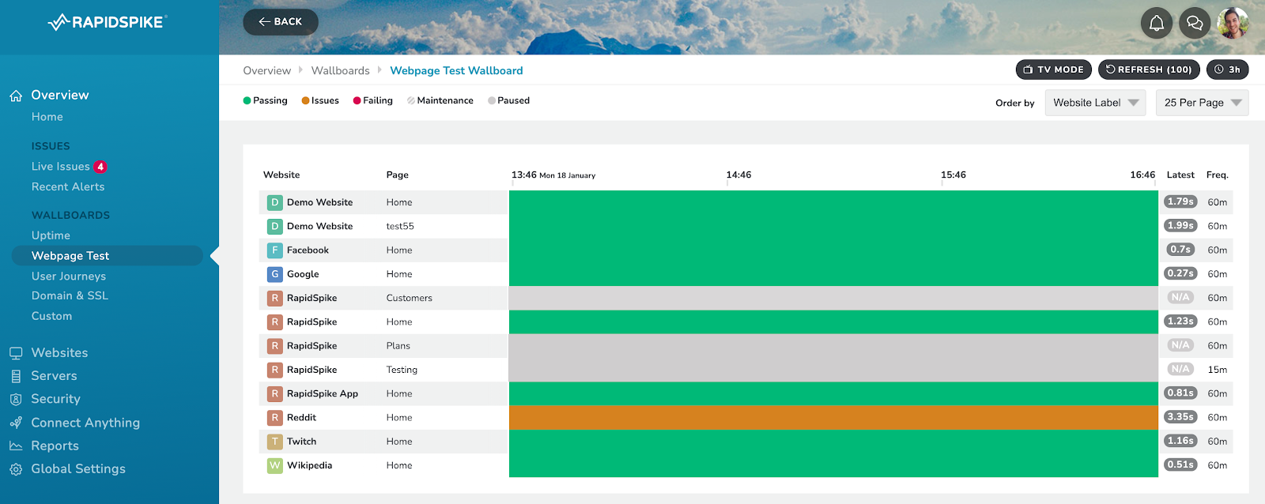Click the T icon for Twitch
The width and height of the screenshot is (1265, 504).
click(x=274, y=442)
